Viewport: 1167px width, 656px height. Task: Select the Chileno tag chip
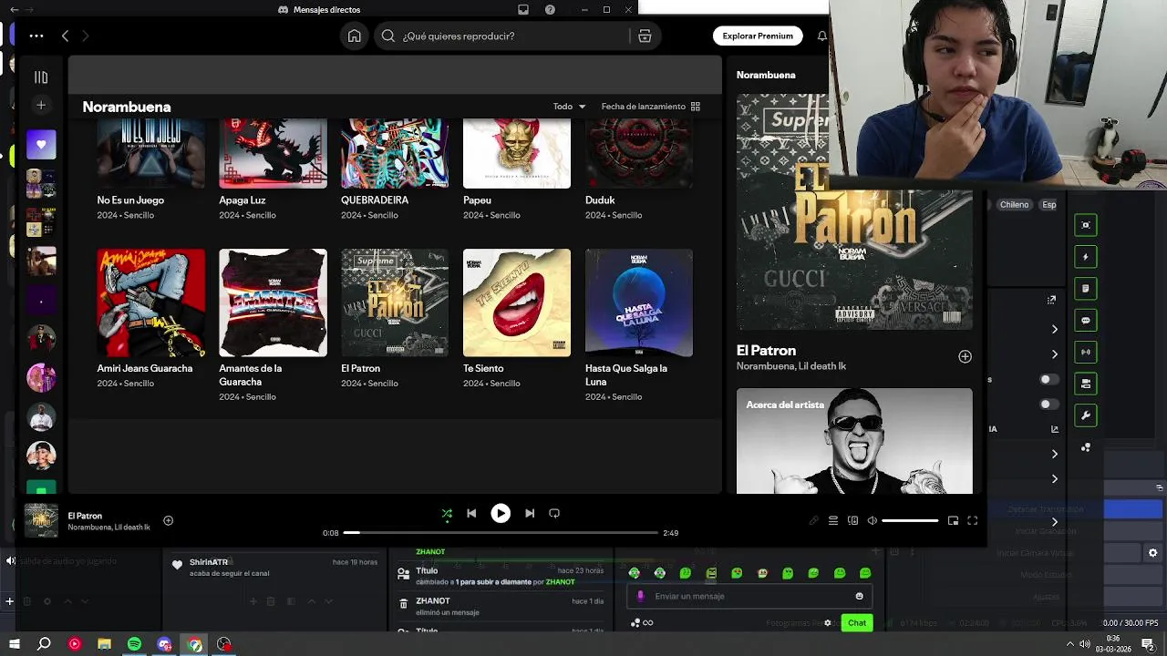[1014, 204]
